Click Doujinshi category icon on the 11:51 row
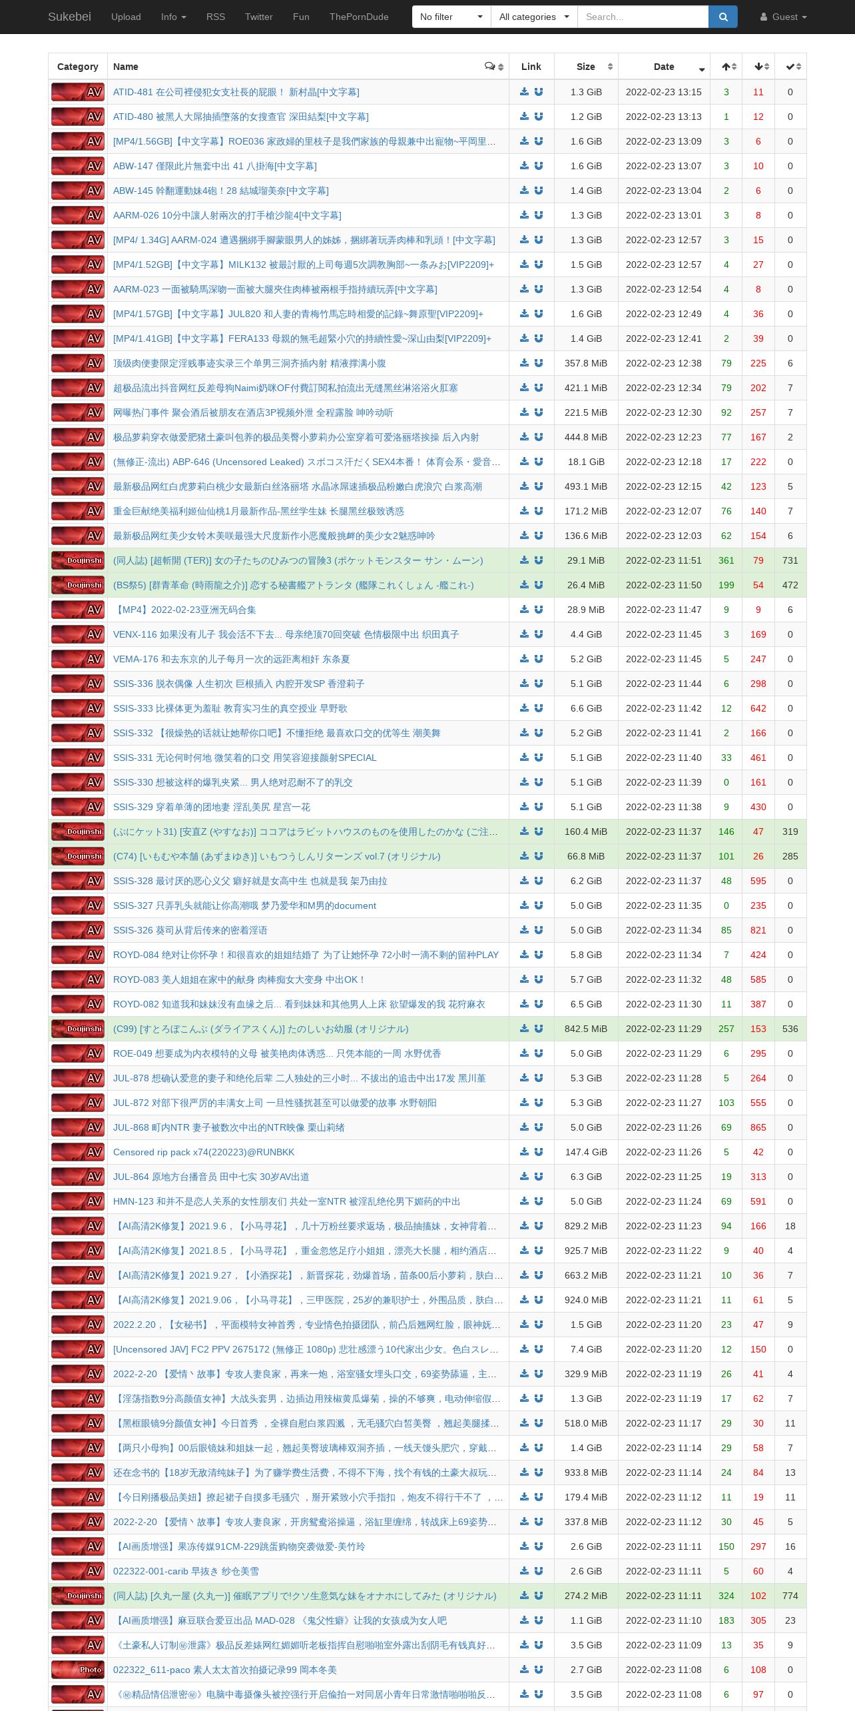Image resolution: width=855 pixels, height=1711 pixels. (78, 560)
